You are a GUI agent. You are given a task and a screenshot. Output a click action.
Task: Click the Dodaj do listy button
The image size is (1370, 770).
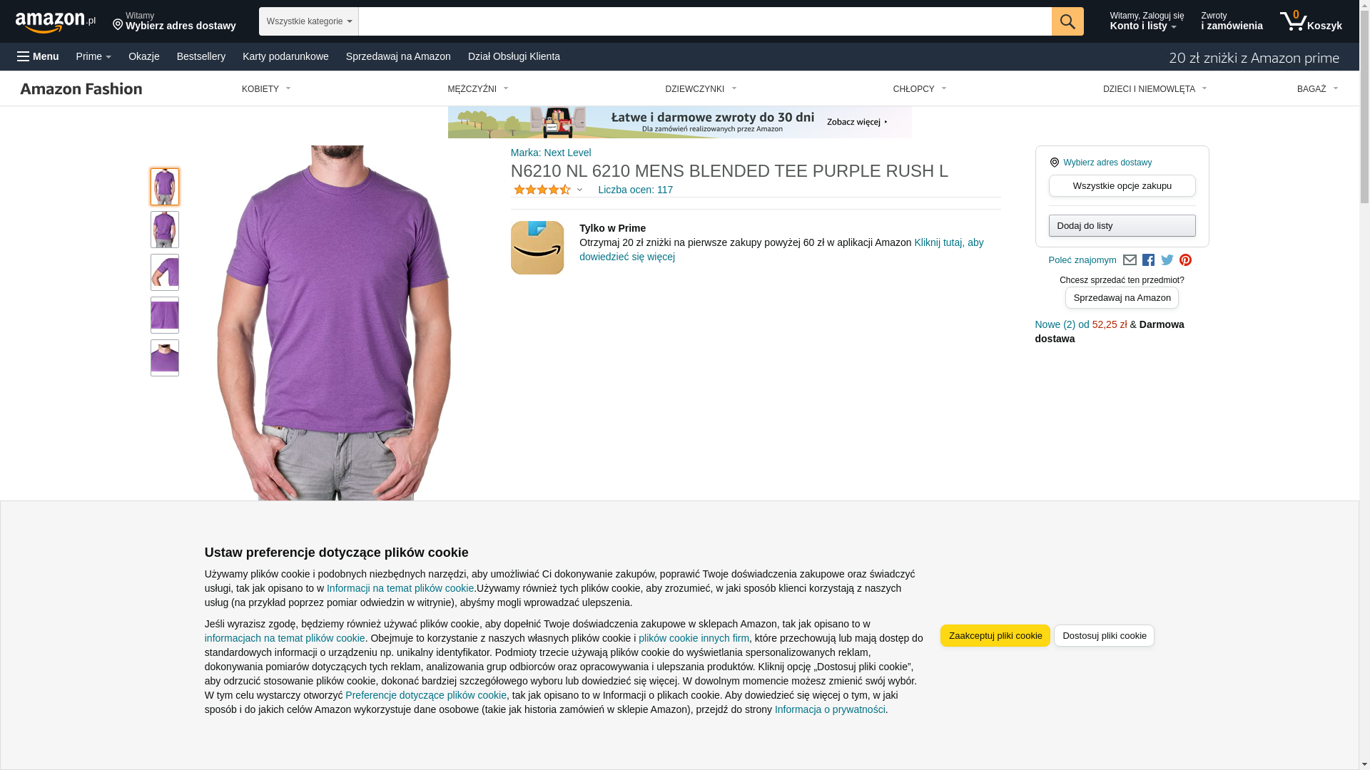(1122, 226)
